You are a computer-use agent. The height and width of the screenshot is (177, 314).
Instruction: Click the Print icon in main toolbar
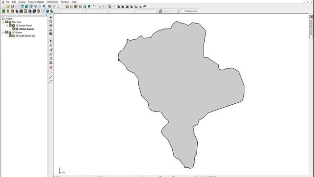point(17,6)
